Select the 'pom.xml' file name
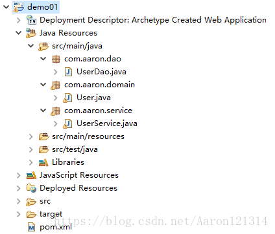The width and height of the screenshot is (275, 234). coord(56,227)
